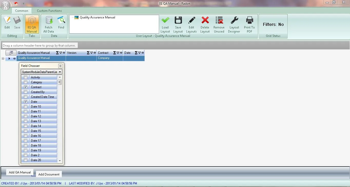Screen dimensions: 350x187
Task: Fetch All Data from database
Action: click(x=48, y=24)
